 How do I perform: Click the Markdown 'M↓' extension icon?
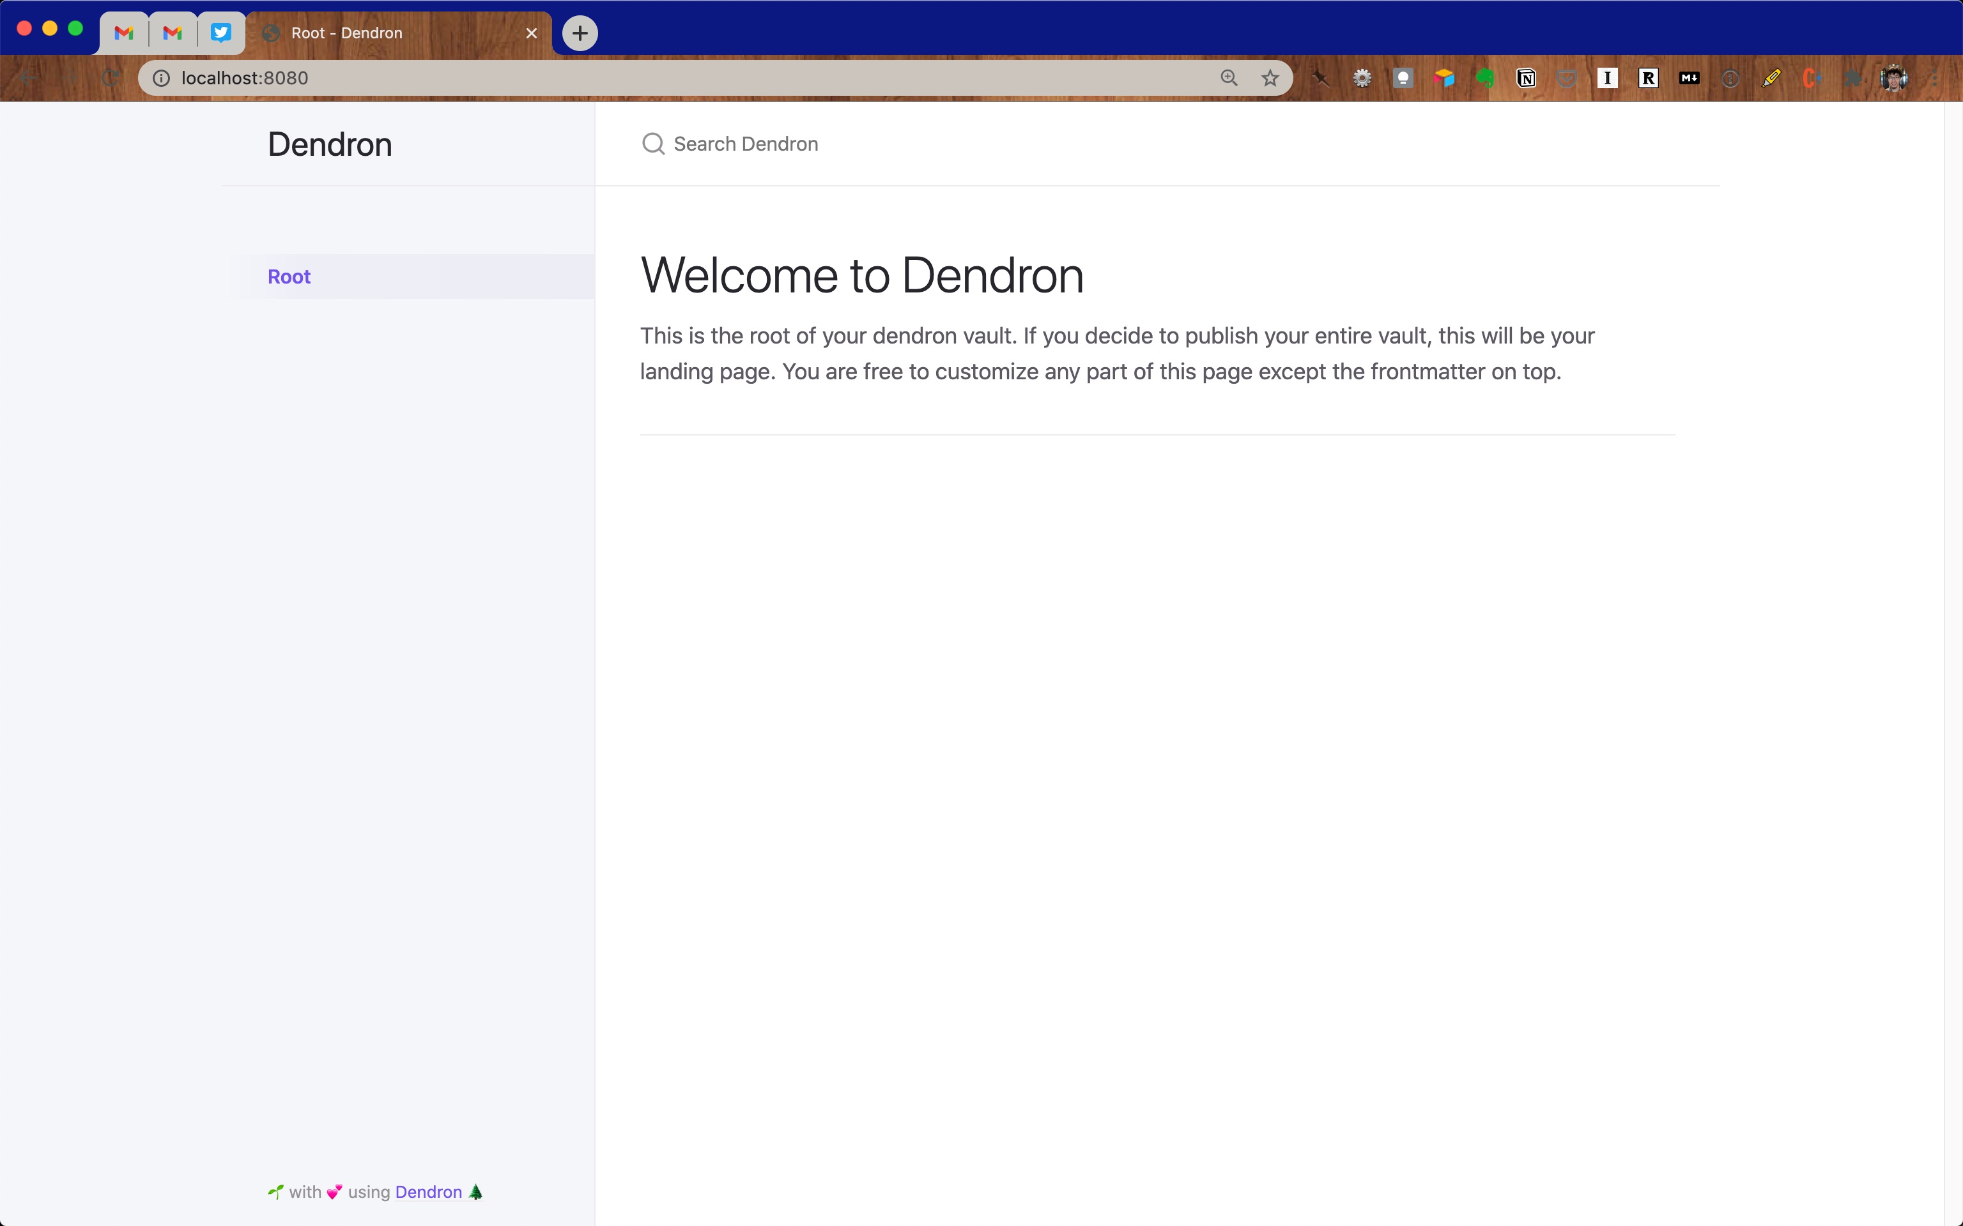pyautogui.click(x=1690, y=78)
